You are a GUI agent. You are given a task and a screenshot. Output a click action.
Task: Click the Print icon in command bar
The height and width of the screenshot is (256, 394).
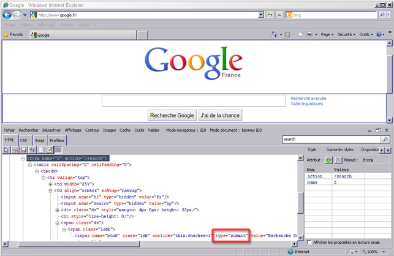(309, 34)
